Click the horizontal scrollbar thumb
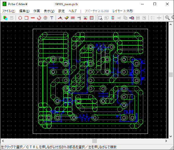 click(x=94, y=141)
